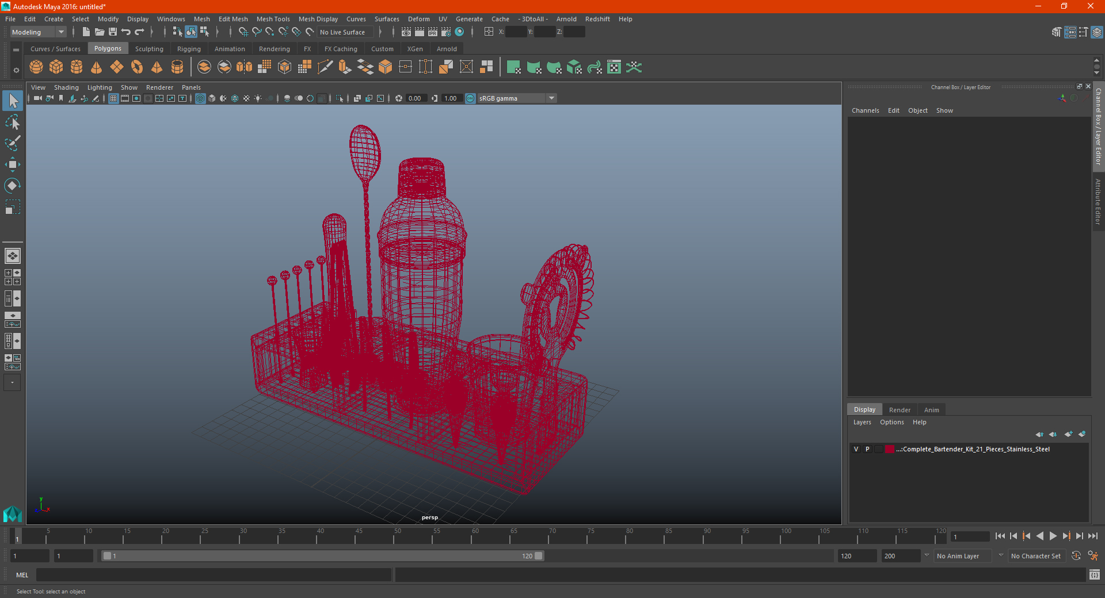
Task: Click the No Live Surface field
Action: [346, 32]
